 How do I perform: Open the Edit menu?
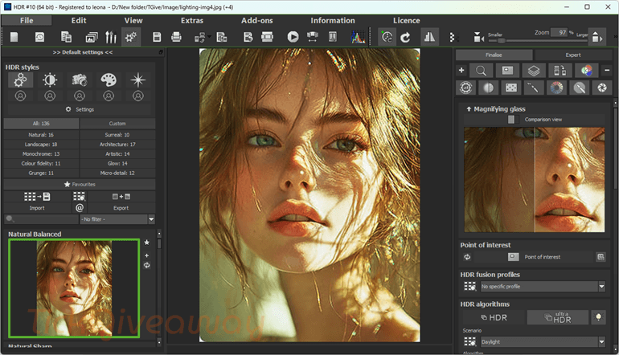[x=79, y=21]
